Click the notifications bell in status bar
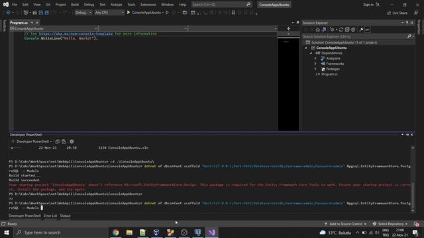The image size is (424, 238). click(x=417, y=224)
